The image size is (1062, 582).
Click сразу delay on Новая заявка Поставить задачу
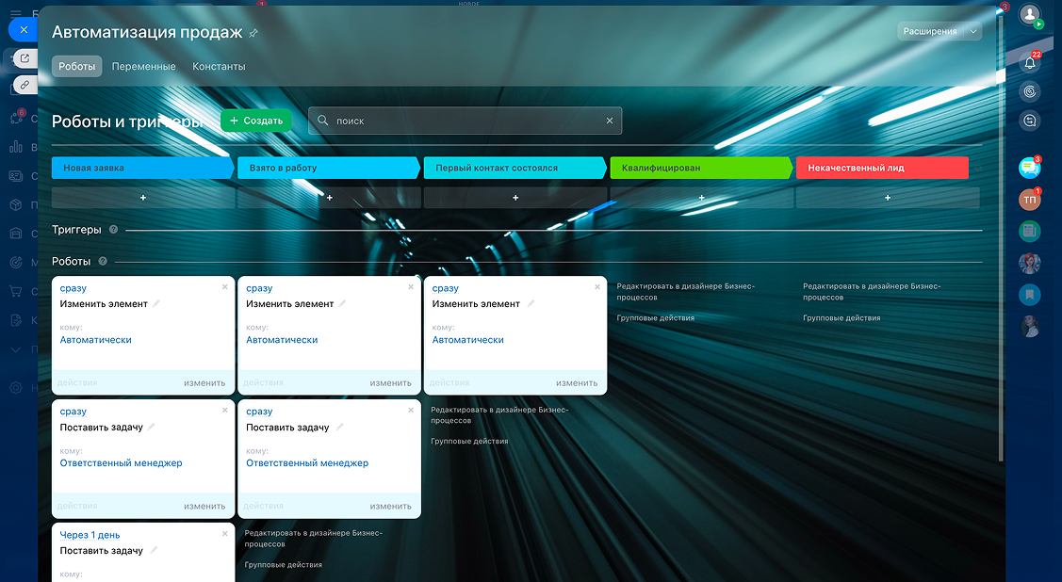(x=74, y=412)
